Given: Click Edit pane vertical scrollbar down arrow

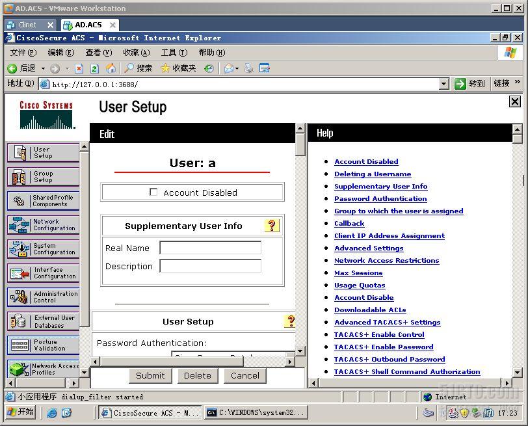Looking at the screenshot, I should (x=300, y=351).
